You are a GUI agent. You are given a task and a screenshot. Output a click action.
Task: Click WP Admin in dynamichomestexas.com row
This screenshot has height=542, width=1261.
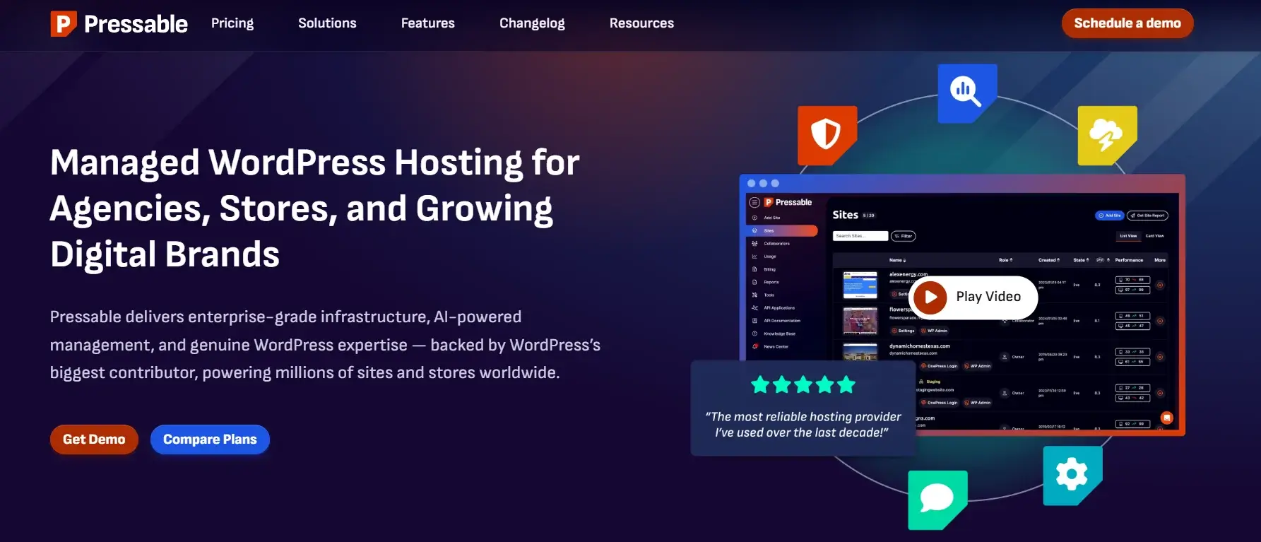point(978,366)
